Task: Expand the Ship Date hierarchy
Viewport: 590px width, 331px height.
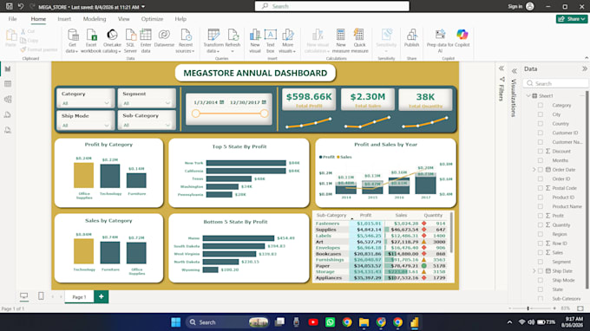Action: (534, 271)
